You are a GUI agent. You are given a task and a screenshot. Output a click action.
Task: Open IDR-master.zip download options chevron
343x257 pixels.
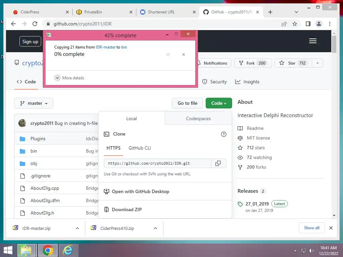(x=77, y=228)
